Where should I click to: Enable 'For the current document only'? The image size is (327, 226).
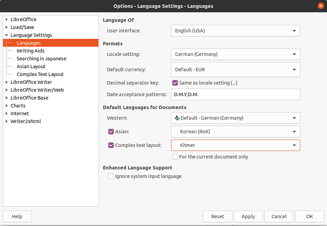click(175, 157)
